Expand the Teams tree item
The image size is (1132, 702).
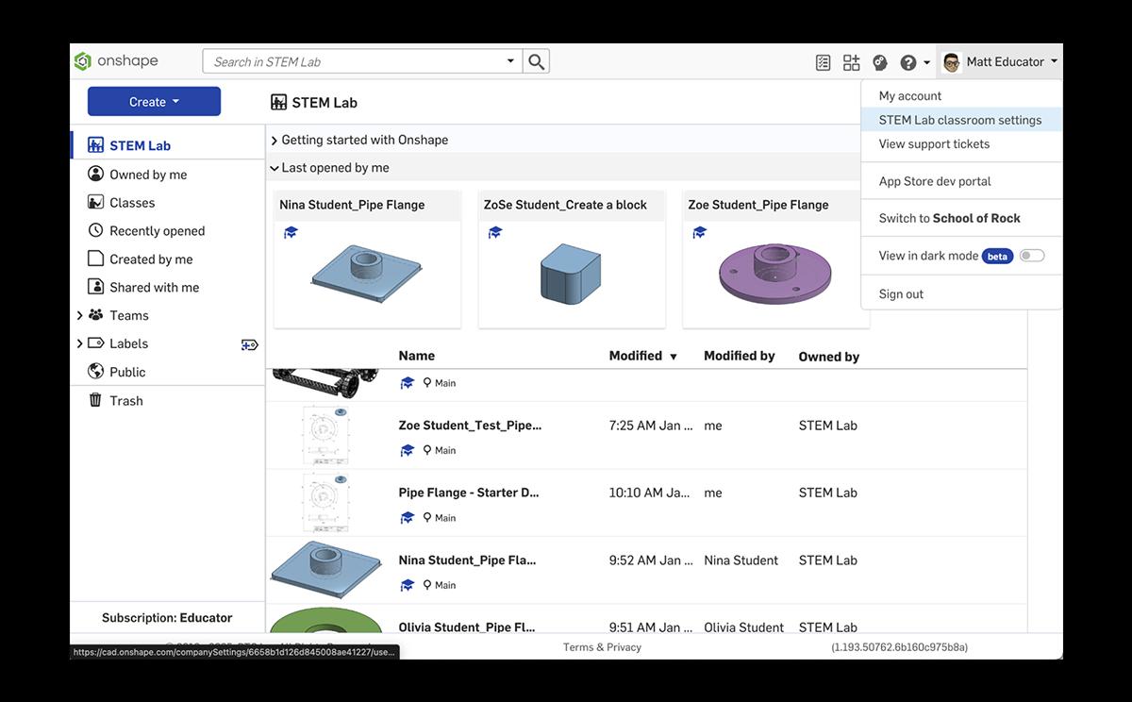(79, 316)
